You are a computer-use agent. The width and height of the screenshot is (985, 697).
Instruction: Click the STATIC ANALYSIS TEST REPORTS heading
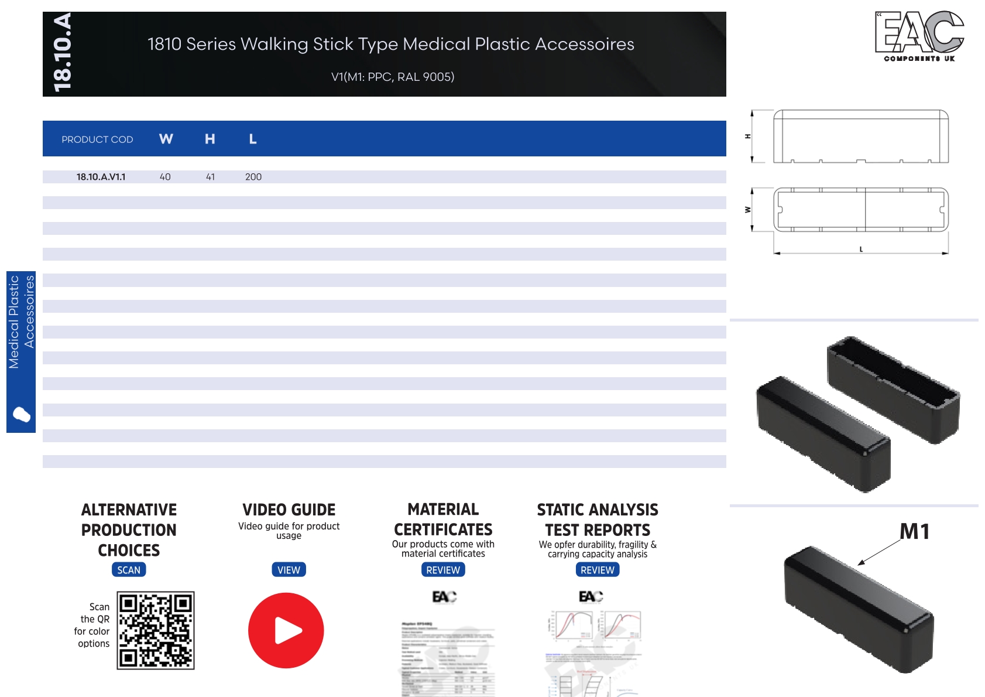click(x=598, y=520)
